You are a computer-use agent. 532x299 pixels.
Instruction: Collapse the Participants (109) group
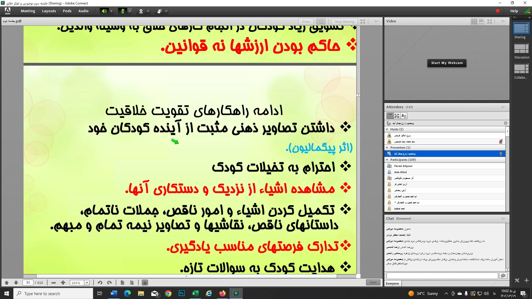pos(387,160)
